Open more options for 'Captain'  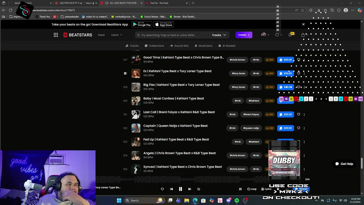pos(304,128)
